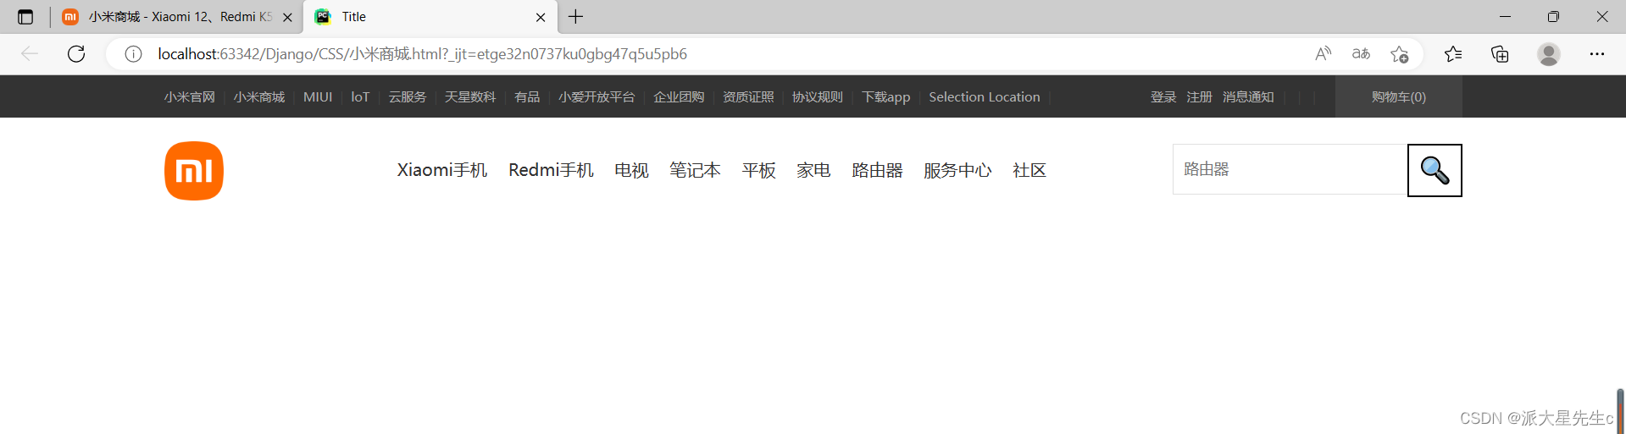Open 小米商城 top link

tap(259, 97)
